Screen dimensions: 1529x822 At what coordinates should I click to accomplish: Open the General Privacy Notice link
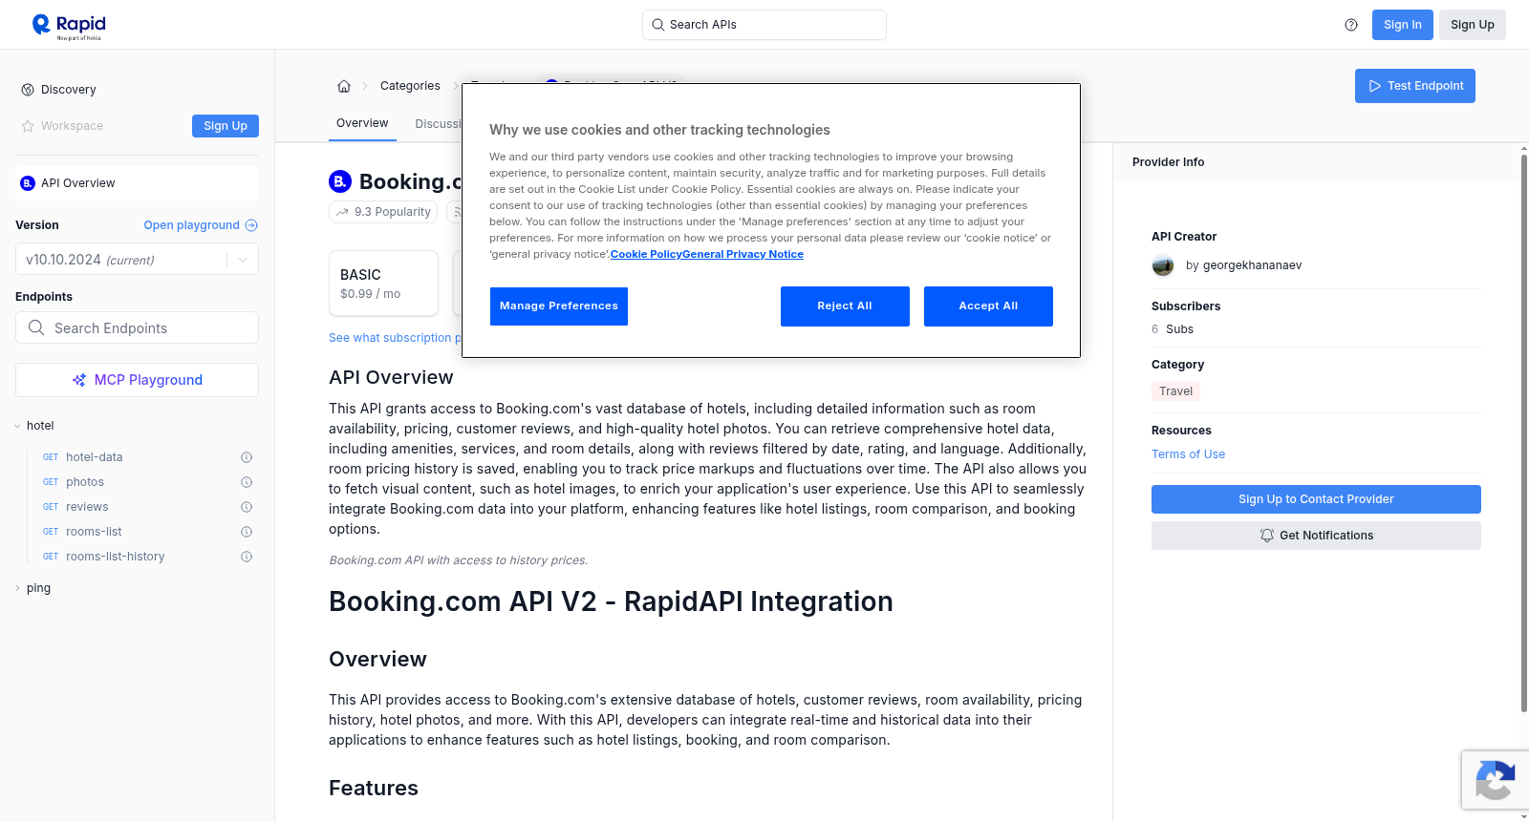tap(743, 254)
